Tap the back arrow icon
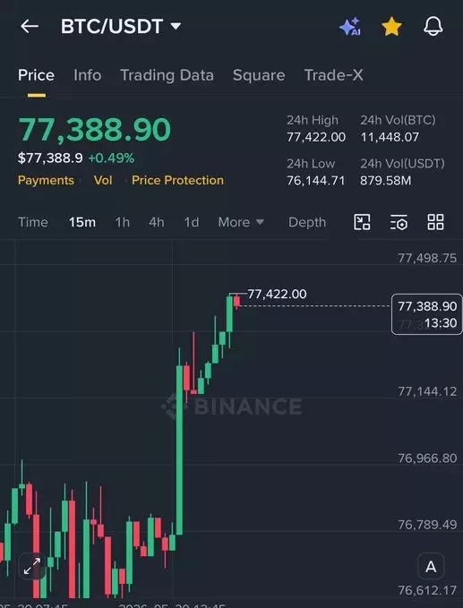The image size is (463, 608). (x=30, y=26)
